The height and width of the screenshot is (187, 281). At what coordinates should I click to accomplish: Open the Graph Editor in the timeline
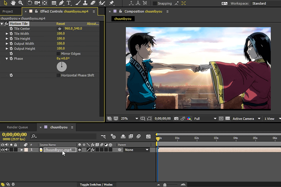tap(148, 136)
